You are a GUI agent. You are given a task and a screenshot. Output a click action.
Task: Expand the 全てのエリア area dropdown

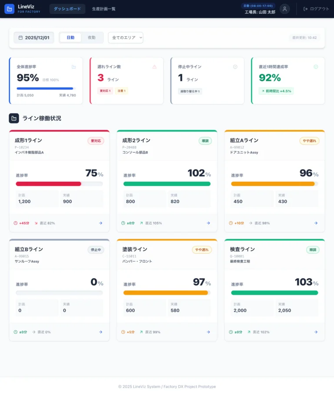point(126,38)
